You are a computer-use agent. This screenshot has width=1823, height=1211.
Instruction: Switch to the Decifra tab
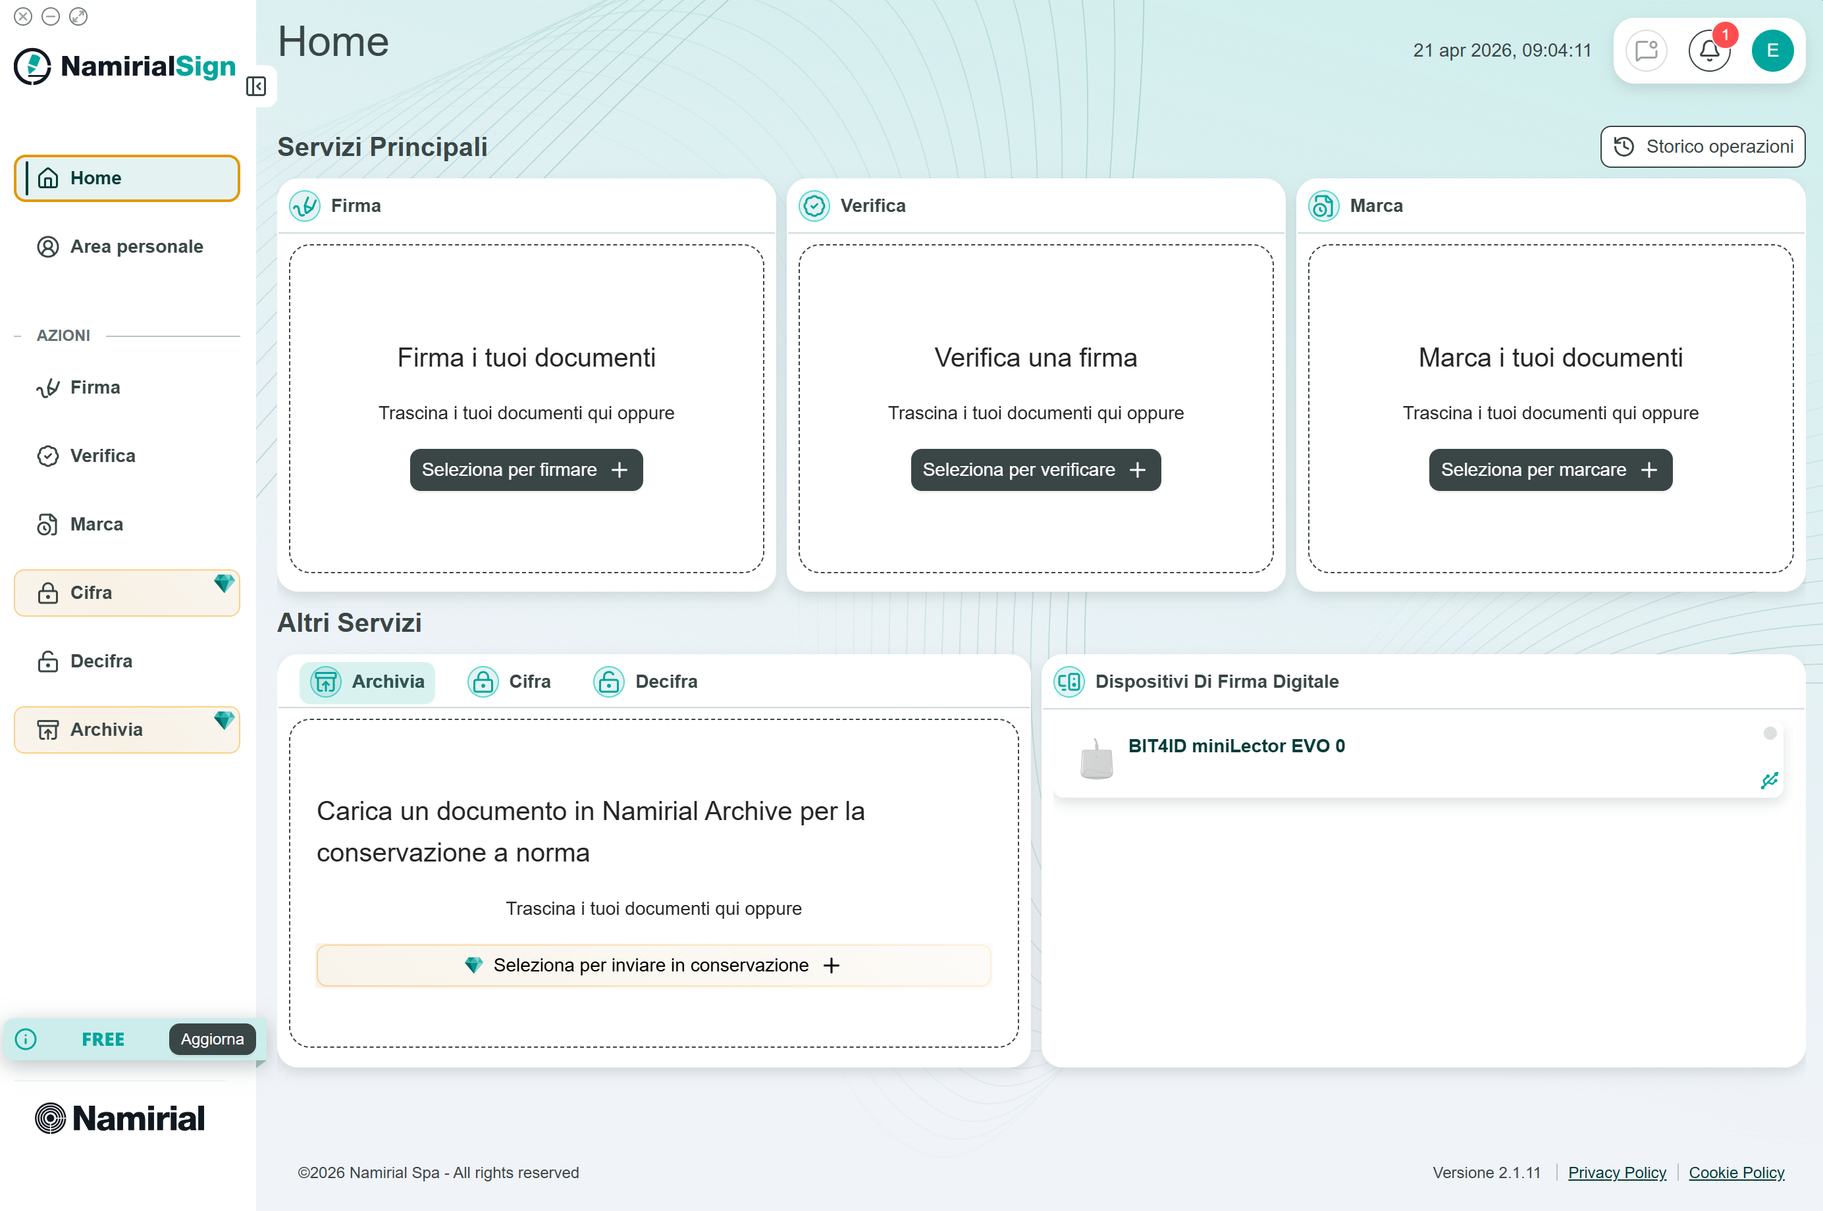coord(646,681)
